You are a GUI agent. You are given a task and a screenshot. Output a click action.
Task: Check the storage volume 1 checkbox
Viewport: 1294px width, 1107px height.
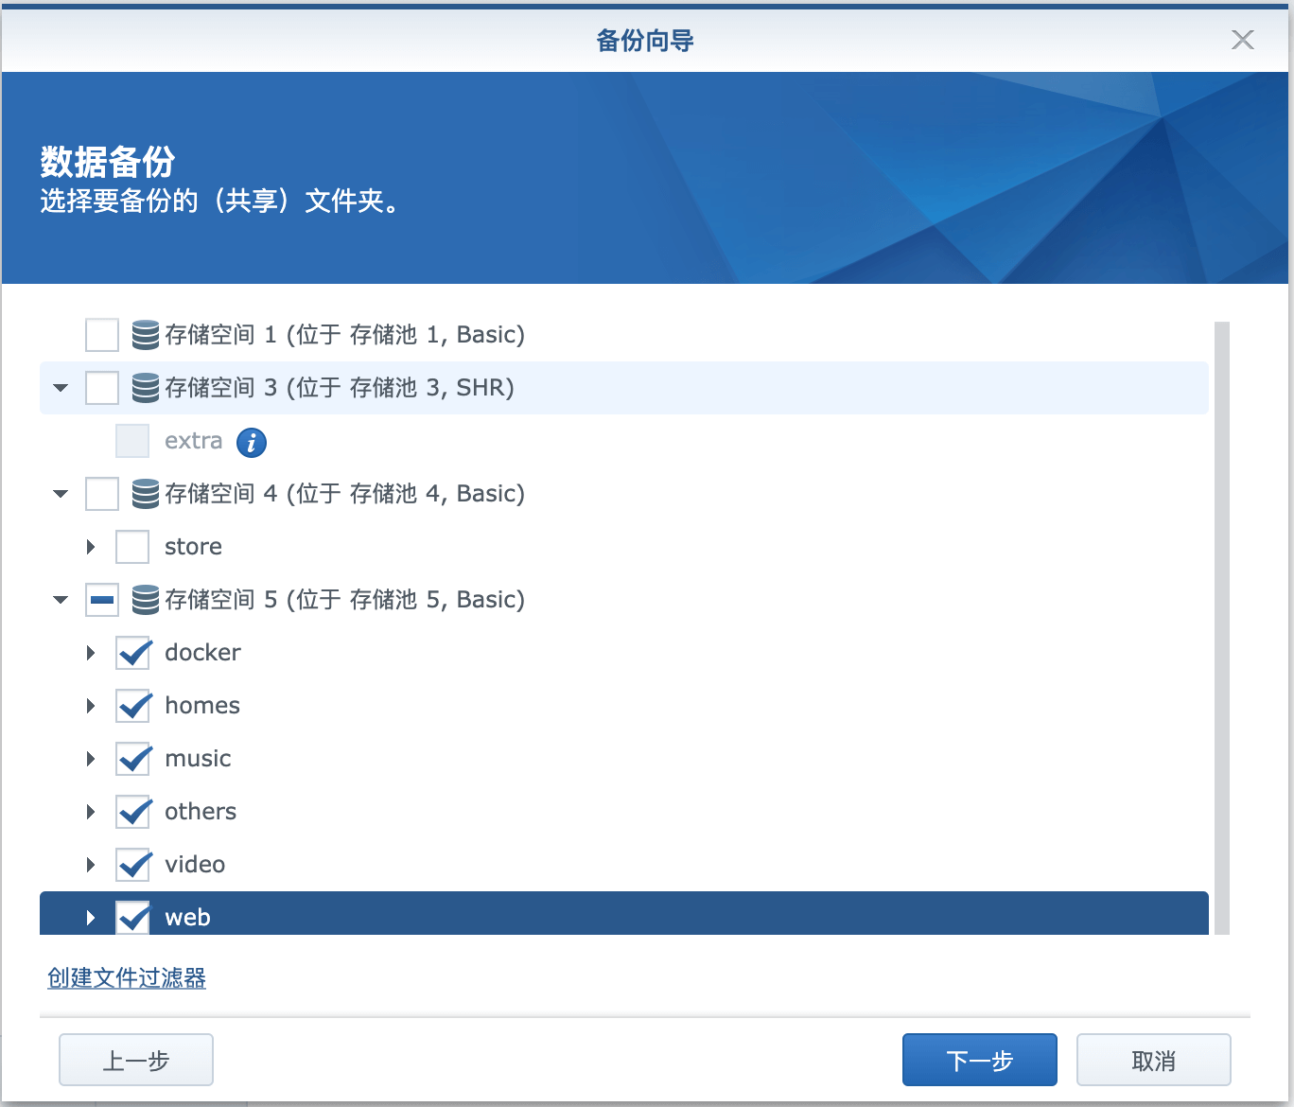point(102,335)
